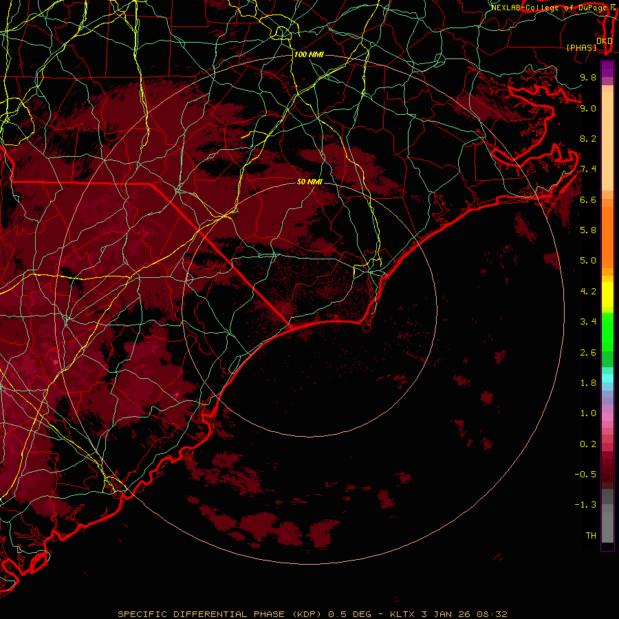The image size is (619, 619).
Task: Click the '50 NMI' range ring label
Action: pyautogui.click(x=309, y=182)
